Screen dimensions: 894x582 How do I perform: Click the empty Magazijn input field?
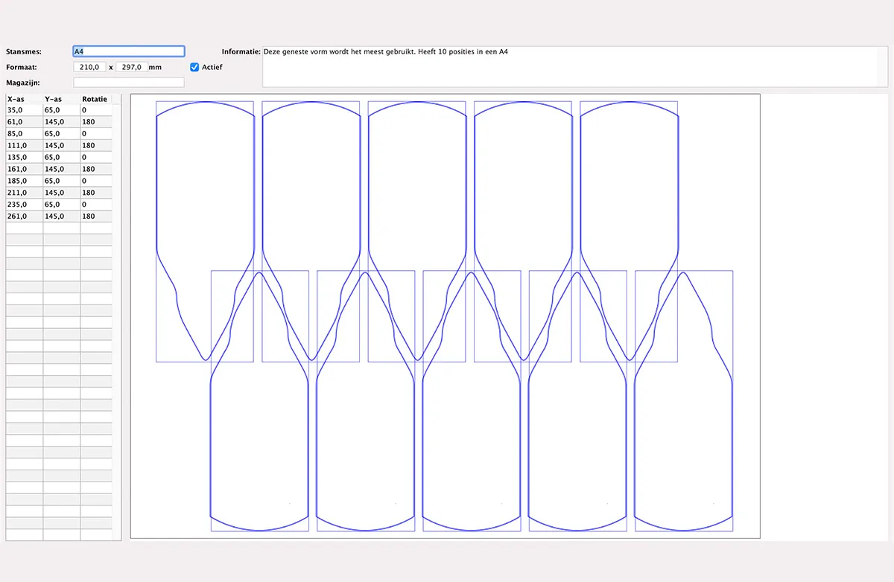tap(128, 83)
